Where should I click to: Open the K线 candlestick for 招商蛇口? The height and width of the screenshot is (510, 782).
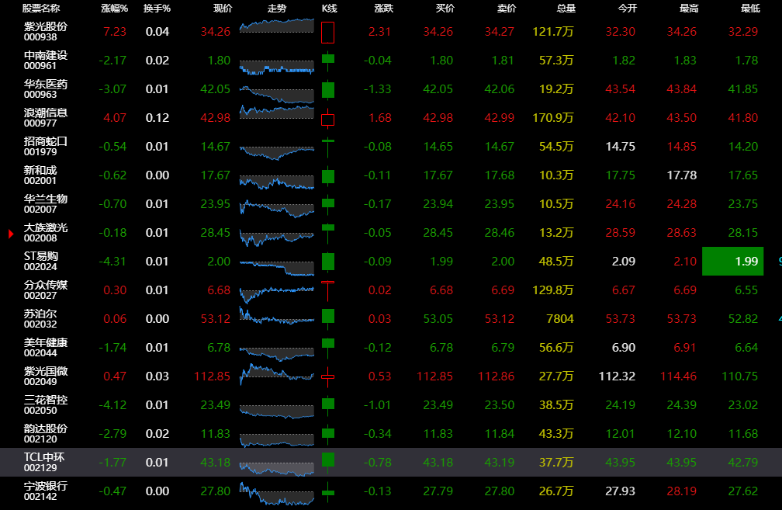[327, 147]
